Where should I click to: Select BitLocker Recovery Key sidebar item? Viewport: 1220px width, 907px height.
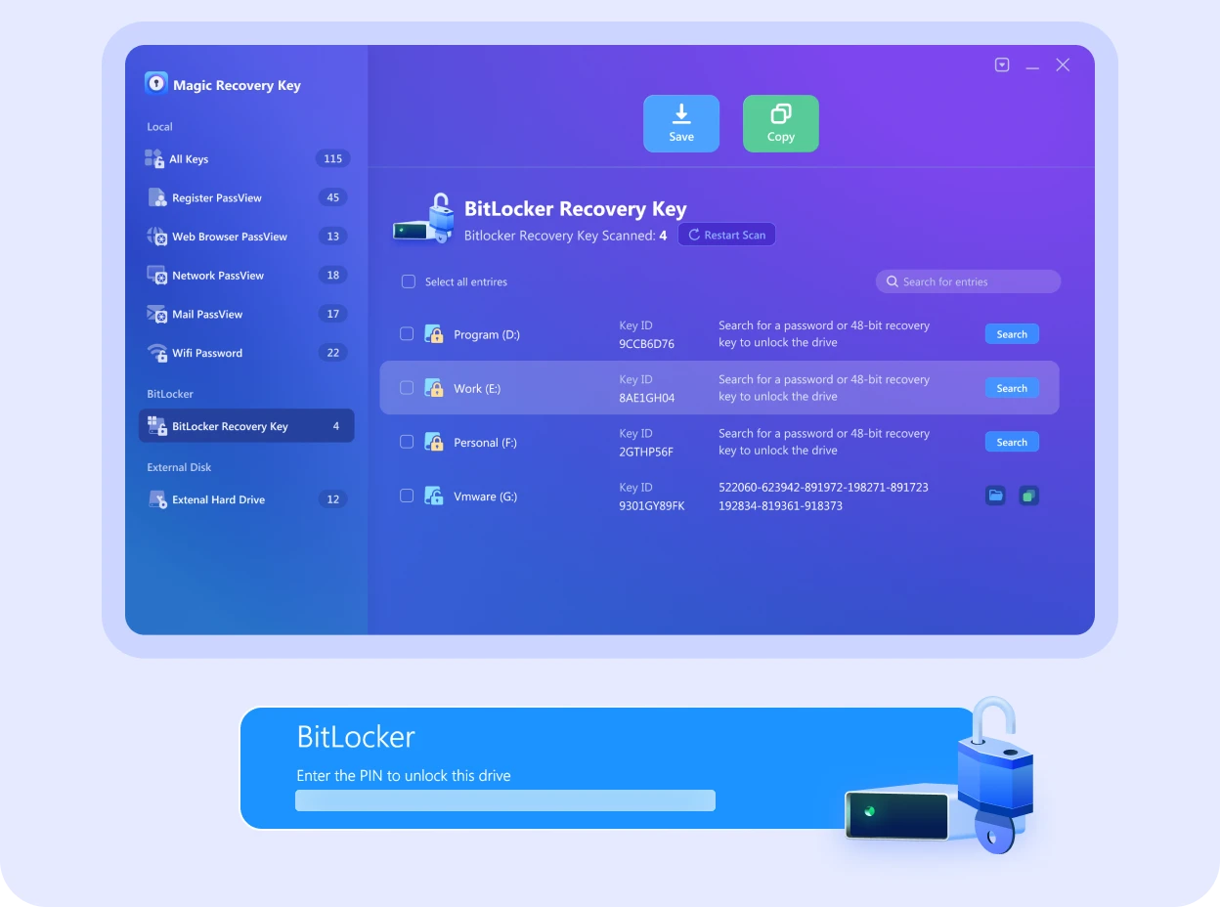pyautogui.click(x=246, y=426)
